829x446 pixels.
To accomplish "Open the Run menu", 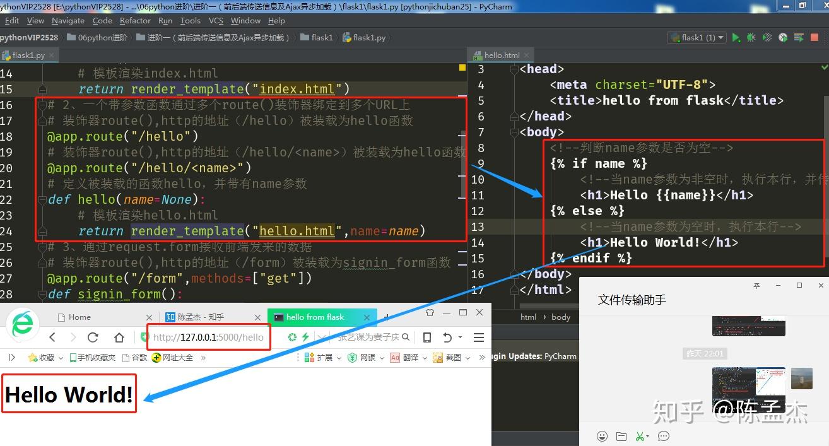I will 165,21.
